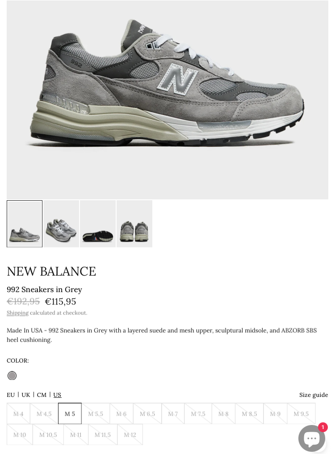Image resolution: width=335 pixels, height=454 pixels.
Task: Choose size M 12
Action: (x=130, y=435)
